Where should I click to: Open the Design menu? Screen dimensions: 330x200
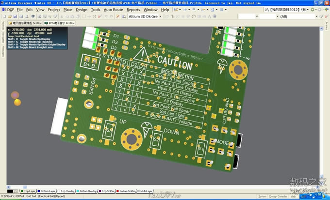82,9
